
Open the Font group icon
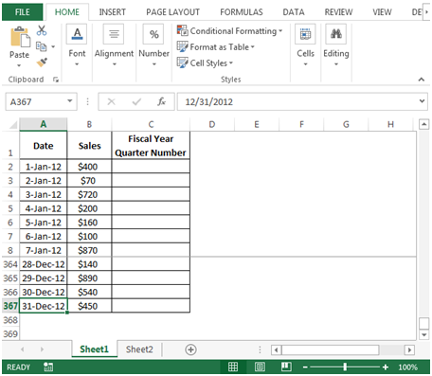coord(77,34)
